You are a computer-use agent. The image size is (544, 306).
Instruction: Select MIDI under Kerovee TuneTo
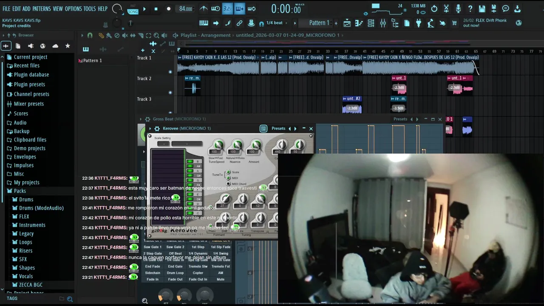(x=228, y=178)
